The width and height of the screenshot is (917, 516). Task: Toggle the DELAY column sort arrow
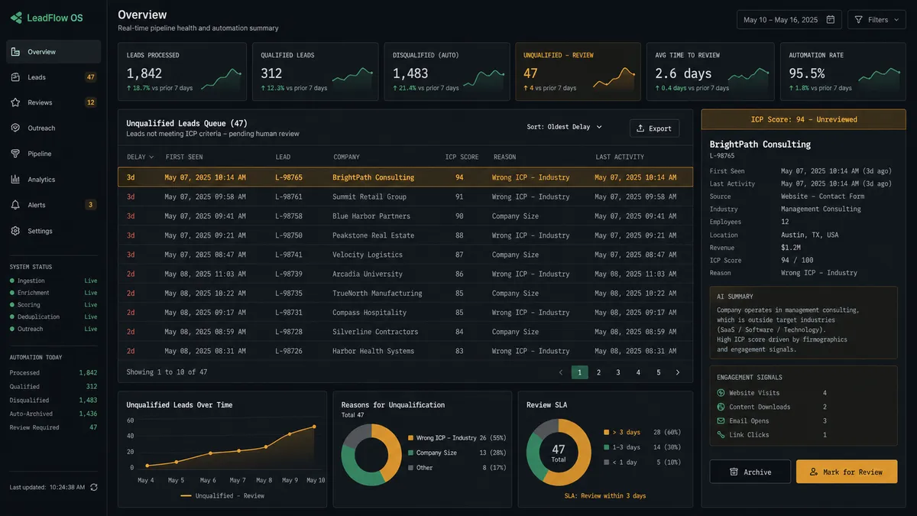(x=151, y=157)
